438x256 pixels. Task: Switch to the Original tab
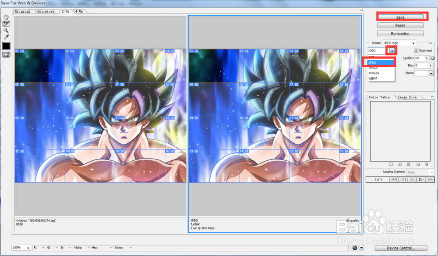(x=23, y=11)
